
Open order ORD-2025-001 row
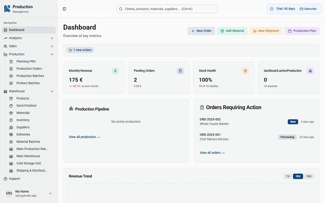pos(257,137)
